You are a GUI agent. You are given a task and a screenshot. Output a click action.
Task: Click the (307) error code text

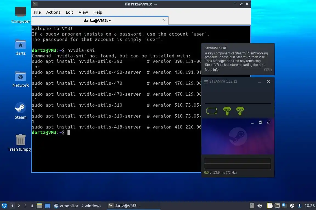point(268,69)
